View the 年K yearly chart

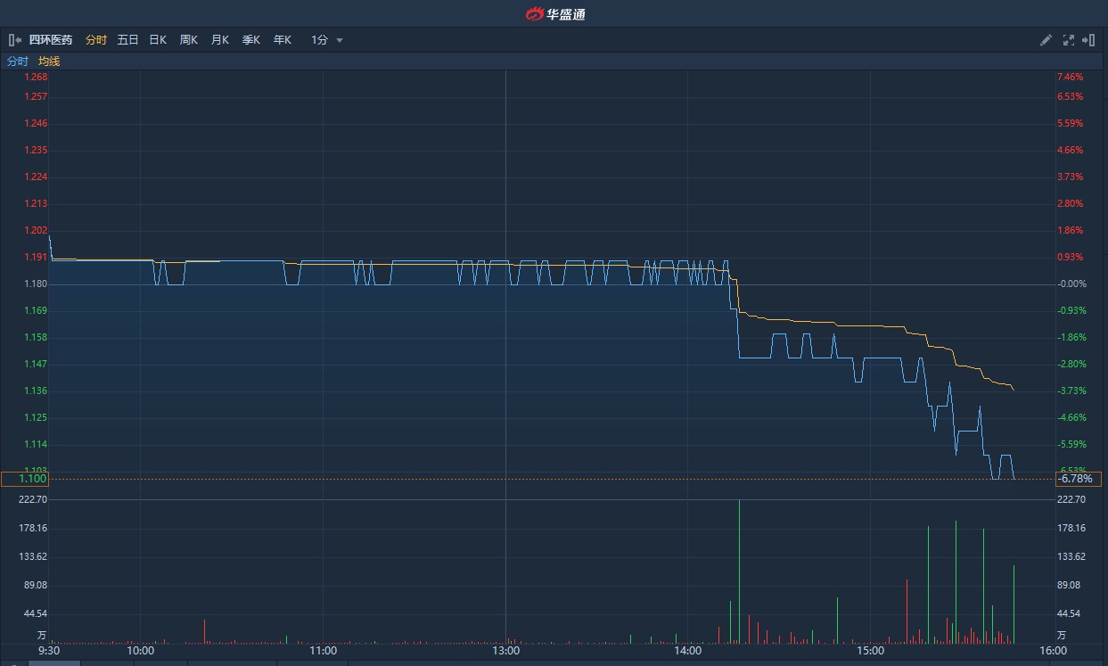tap(282, 40)
